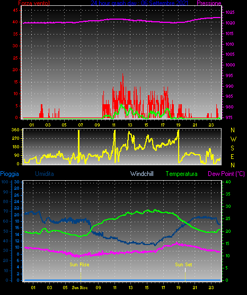Click the 28 rain axis value

(17, 188)
